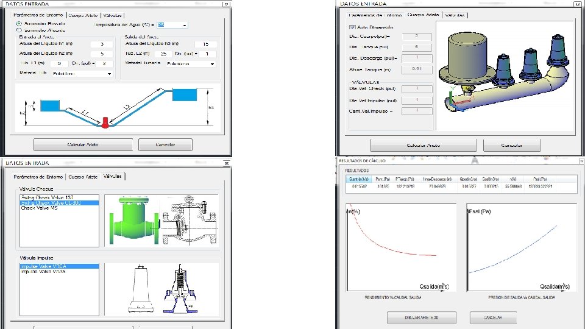Click the green check valve preview image
The image size is (585, 329).
click(134, 221)
